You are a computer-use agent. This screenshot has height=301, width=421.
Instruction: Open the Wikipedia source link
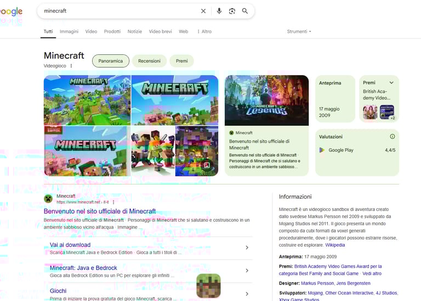pos(335,245)
